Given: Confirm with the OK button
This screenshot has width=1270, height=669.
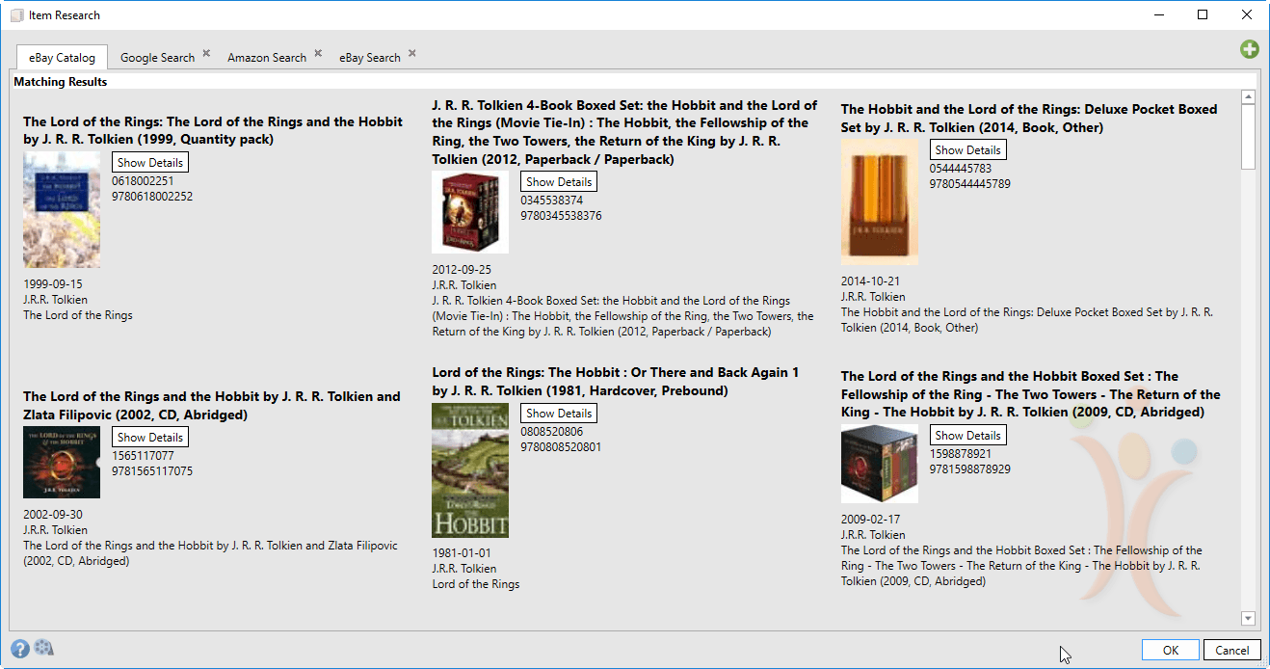Looking at the screenshot, I should point(1170,650).
